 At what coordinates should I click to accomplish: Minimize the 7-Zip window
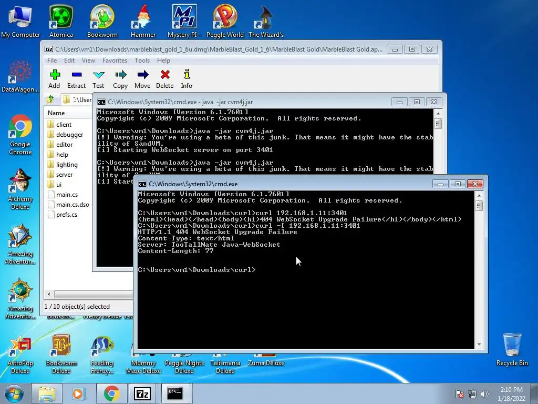point(395,49)
